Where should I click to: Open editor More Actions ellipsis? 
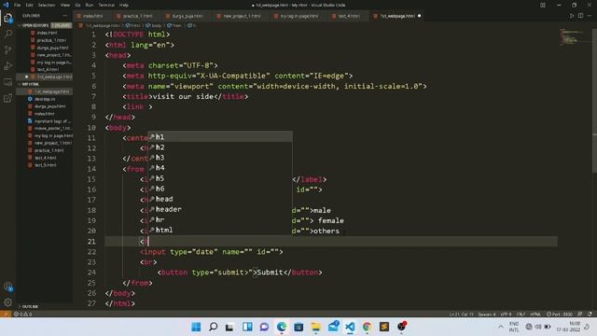point(590,16)
